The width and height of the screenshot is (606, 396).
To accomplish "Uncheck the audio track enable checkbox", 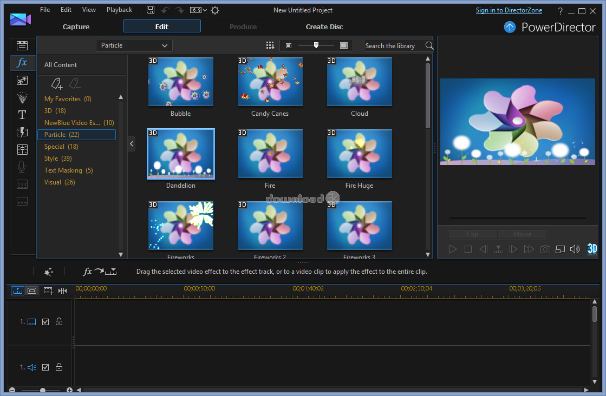I will 45,367.
